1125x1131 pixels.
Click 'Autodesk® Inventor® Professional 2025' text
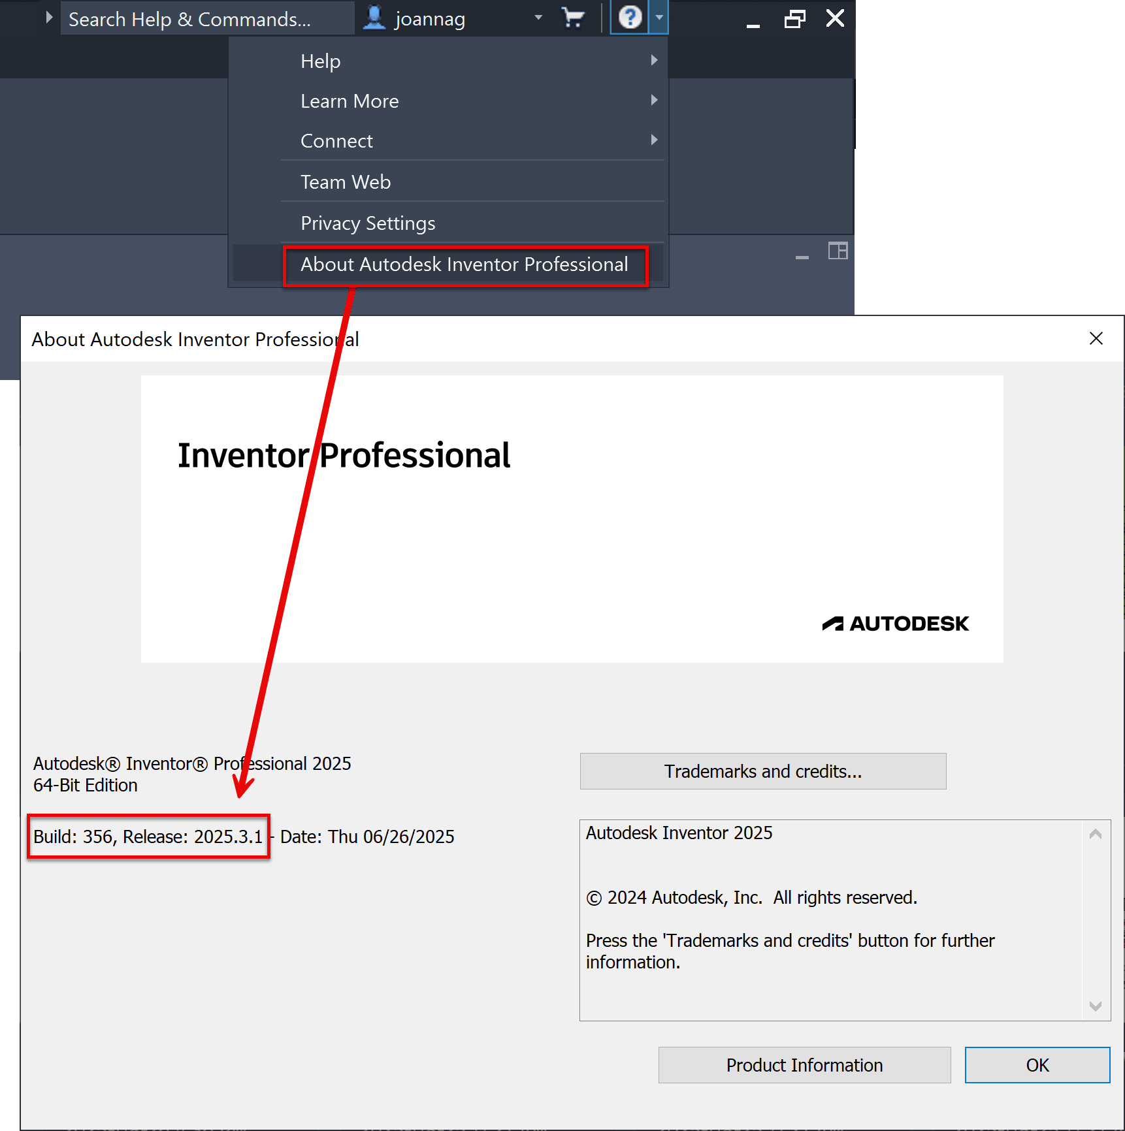[192, 763]
